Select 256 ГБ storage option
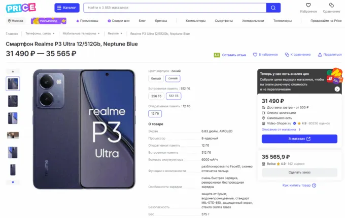The height and width of the screenshot is (218, 345). point(156,96)
